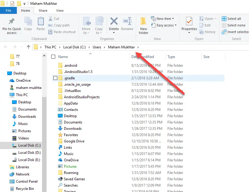
Task: Click Users in the address bar
Action: pyautogui.click(x=97, y=47)
